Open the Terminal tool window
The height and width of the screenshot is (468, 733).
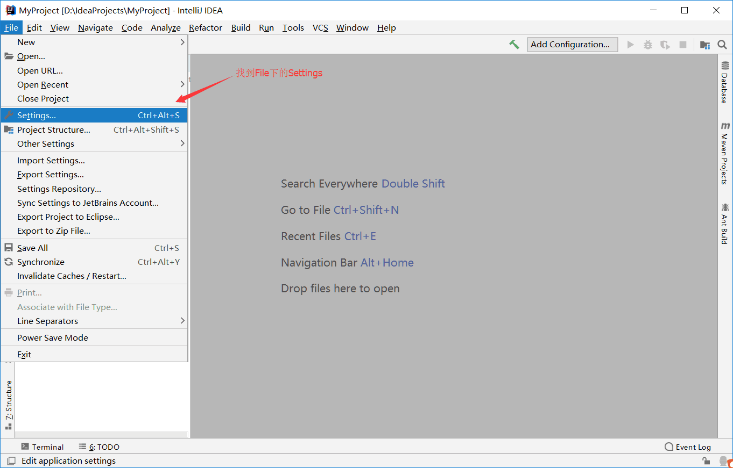pos(42,447)
